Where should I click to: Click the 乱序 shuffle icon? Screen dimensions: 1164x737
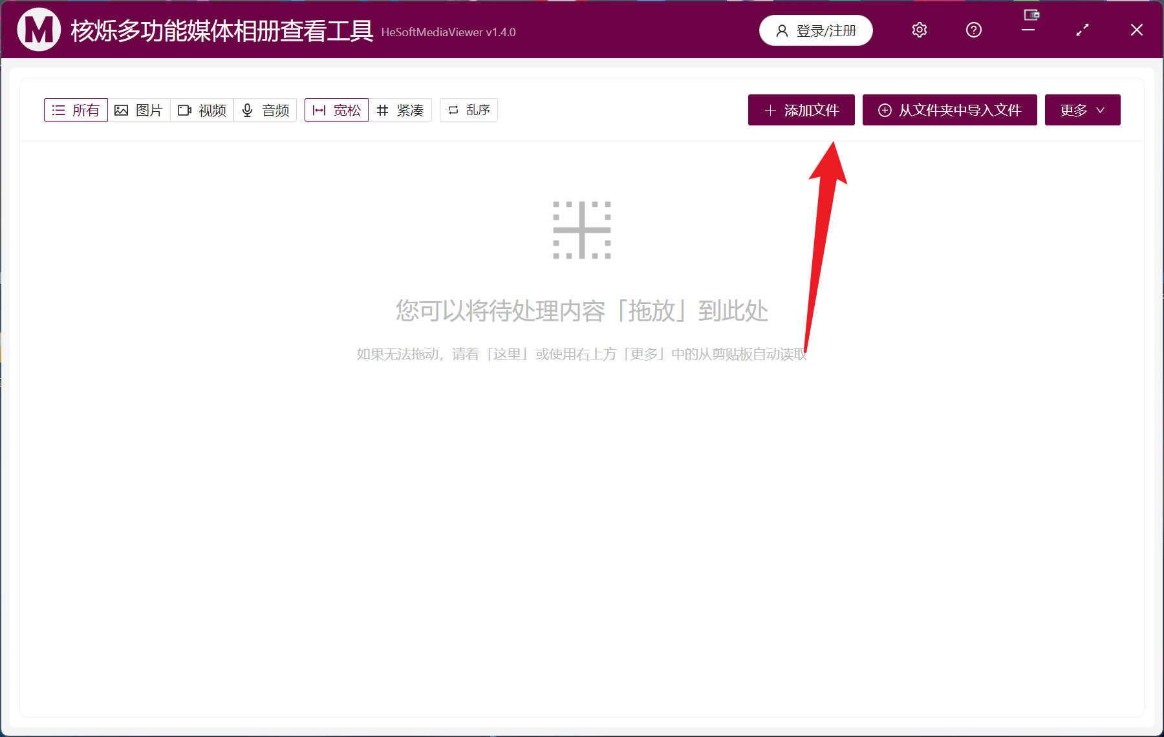click(453, 110)
